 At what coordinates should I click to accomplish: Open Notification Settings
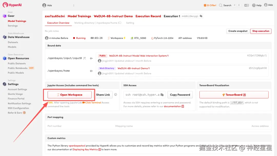click(19, 103)
